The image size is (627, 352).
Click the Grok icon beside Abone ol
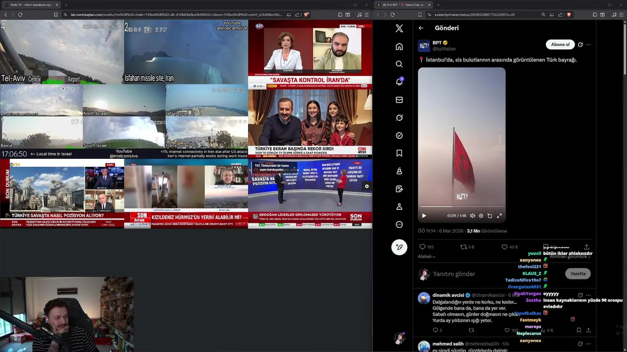580,44
